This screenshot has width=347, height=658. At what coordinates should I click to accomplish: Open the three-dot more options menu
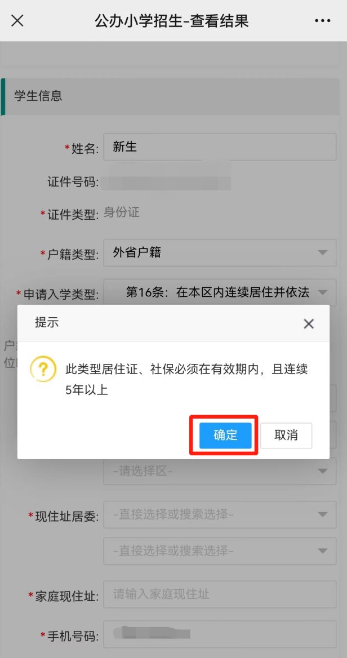[x=322, y=20]
